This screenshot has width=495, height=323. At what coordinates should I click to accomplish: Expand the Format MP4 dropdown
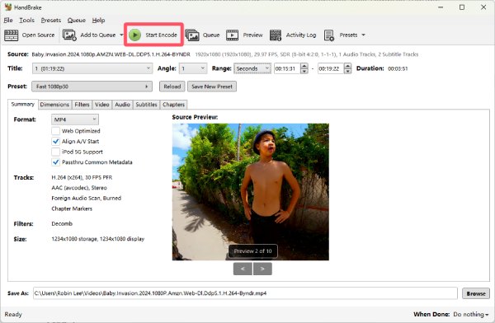point(75,119)
